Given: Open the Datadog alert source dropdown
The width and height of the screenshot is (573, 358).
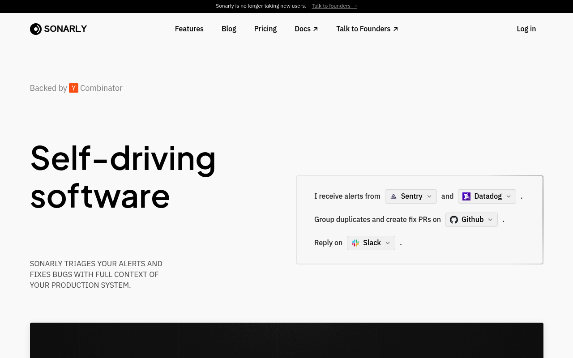Looking at the screenshot, I should coord(487,196).
